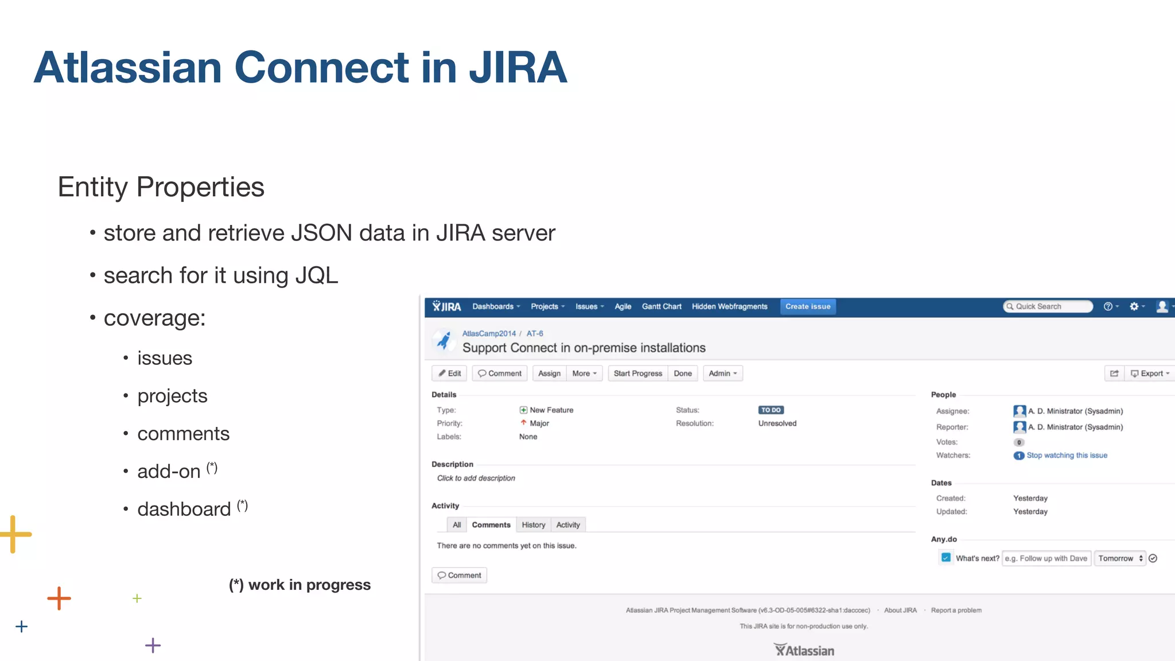The image size is (1175, 661).
Task: Open the About JIRA footer link
Action: (900, 611)
